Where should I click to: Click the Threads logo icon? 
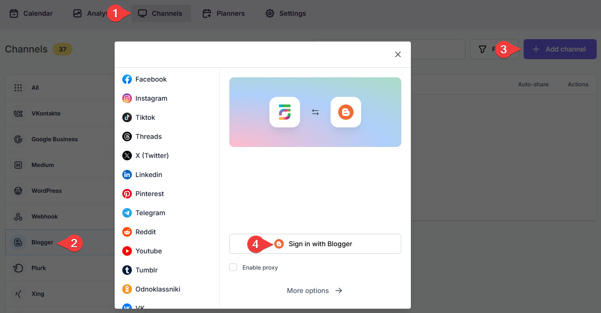click(127, 136)
